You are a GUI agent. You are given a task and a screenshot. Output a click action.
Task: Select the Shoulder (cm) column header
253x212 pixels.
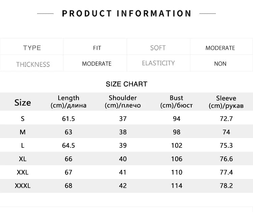(x=123, y=102)
